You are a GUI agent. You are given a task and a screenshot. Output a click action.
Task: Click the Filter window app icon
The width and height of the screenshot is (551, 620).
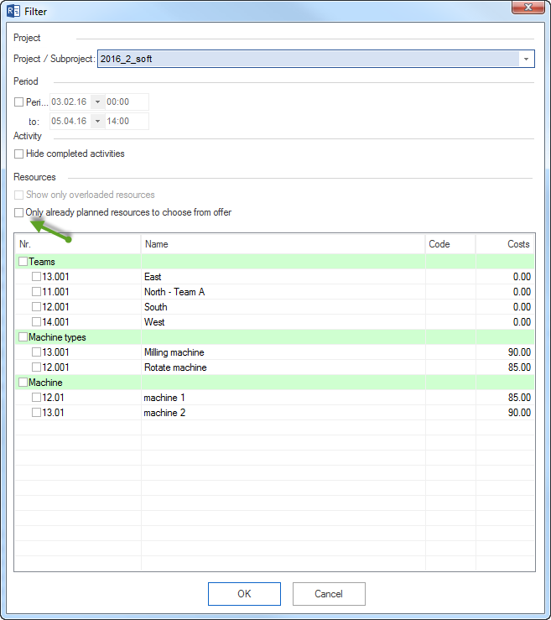13,11
